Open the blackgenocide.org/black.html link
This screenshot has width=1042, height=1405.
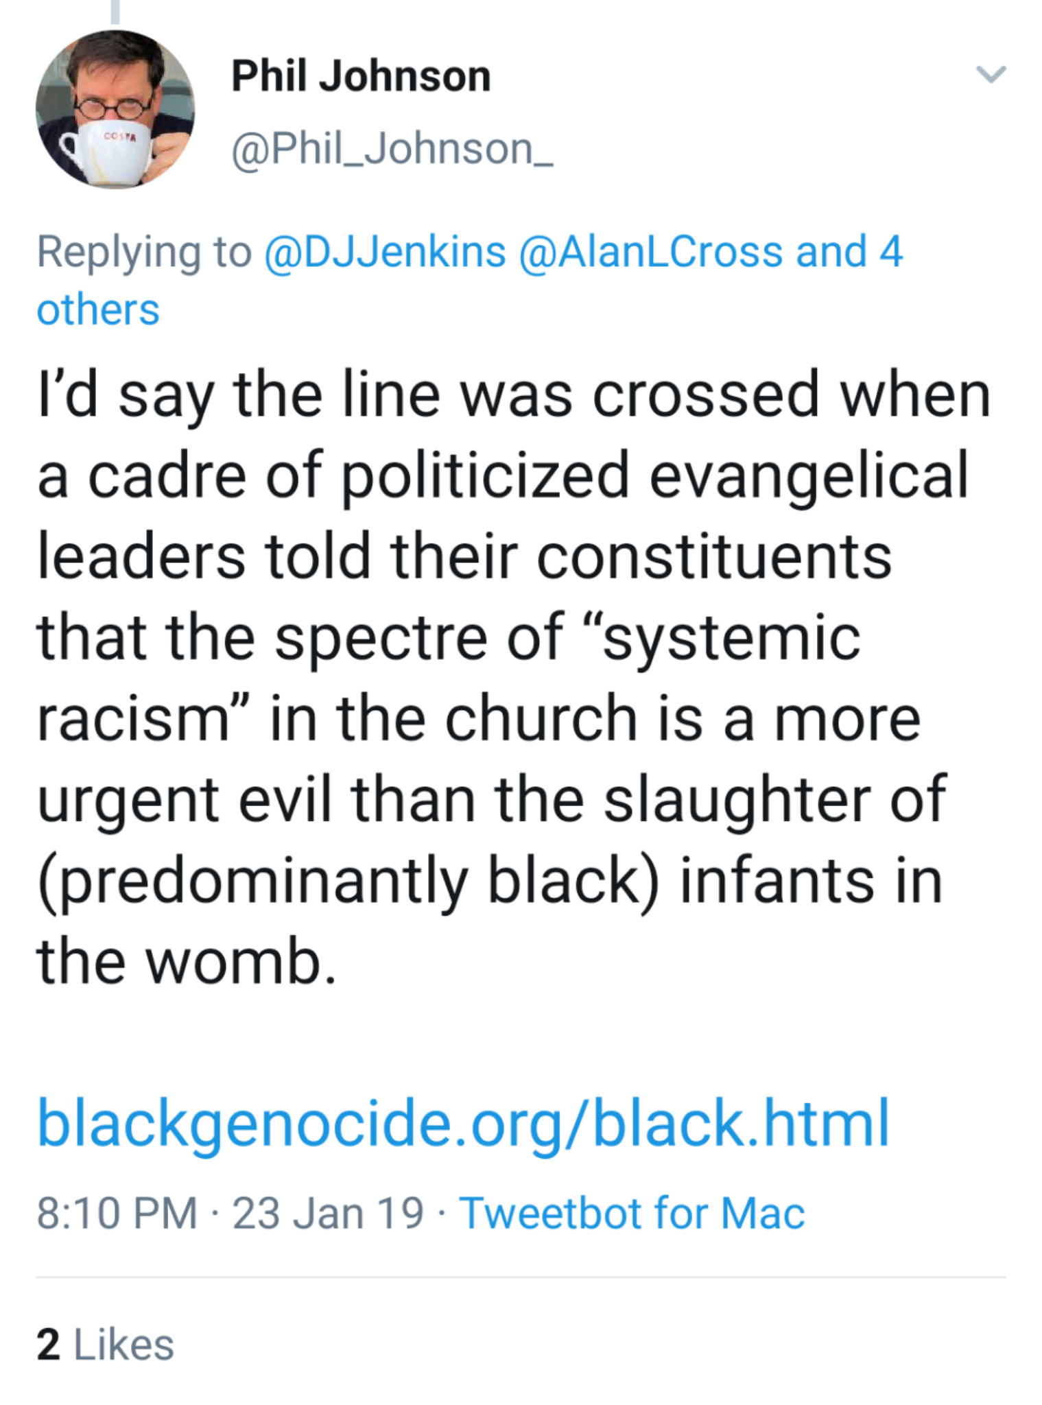(463, 1123)
